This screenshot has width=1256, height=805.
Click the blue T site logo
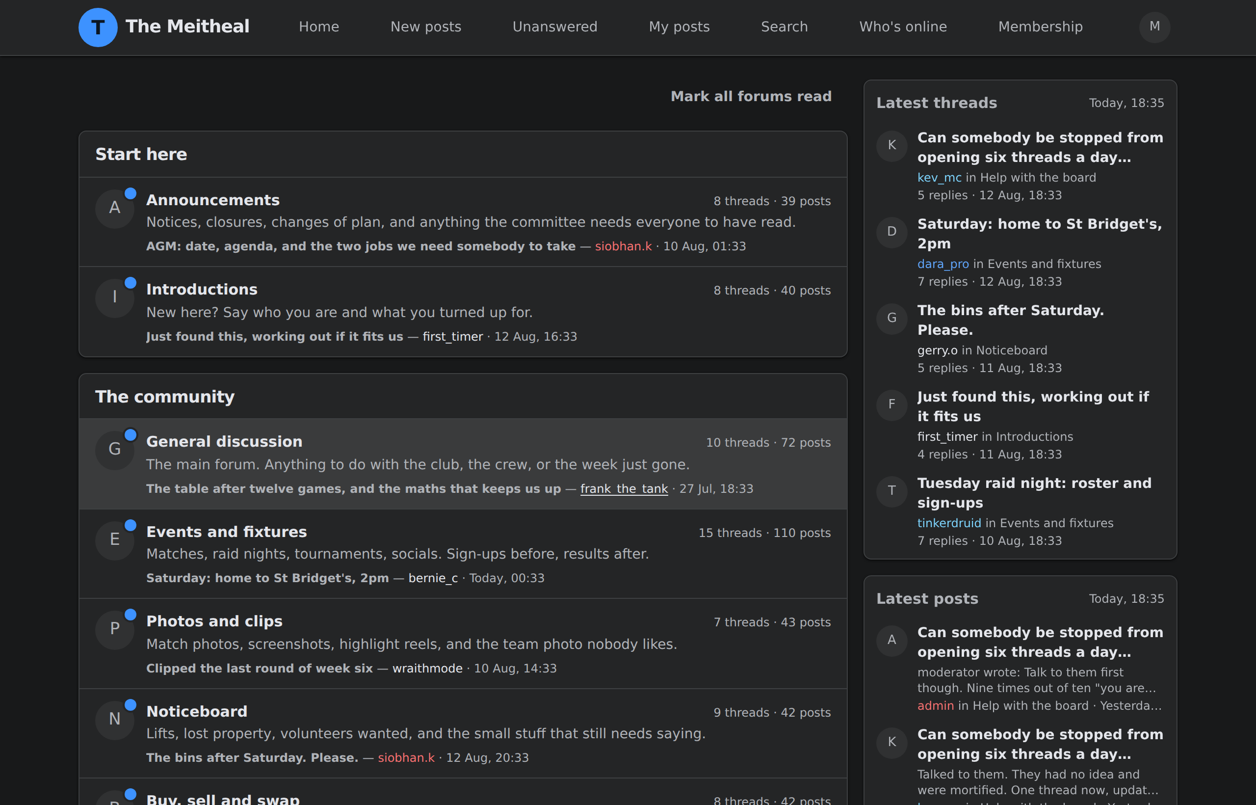pyautogui.click(x=98, y=27)
